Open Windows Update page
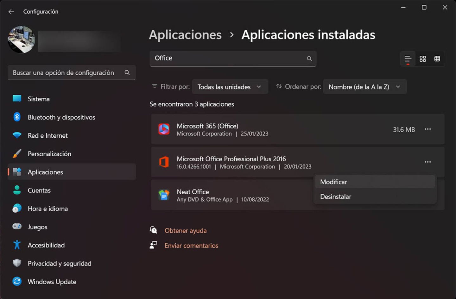This screenshot has width=456, height=299. pyautogui.click(x=72, y=282)
